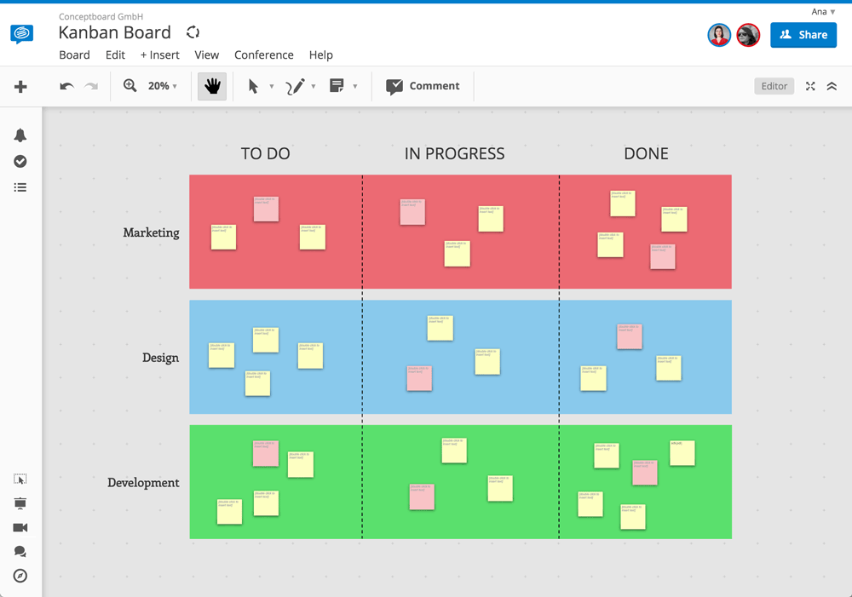Open the 20% zoom level dropdown
This screenshot has width=852, height=597.
[x=163, y=86]
